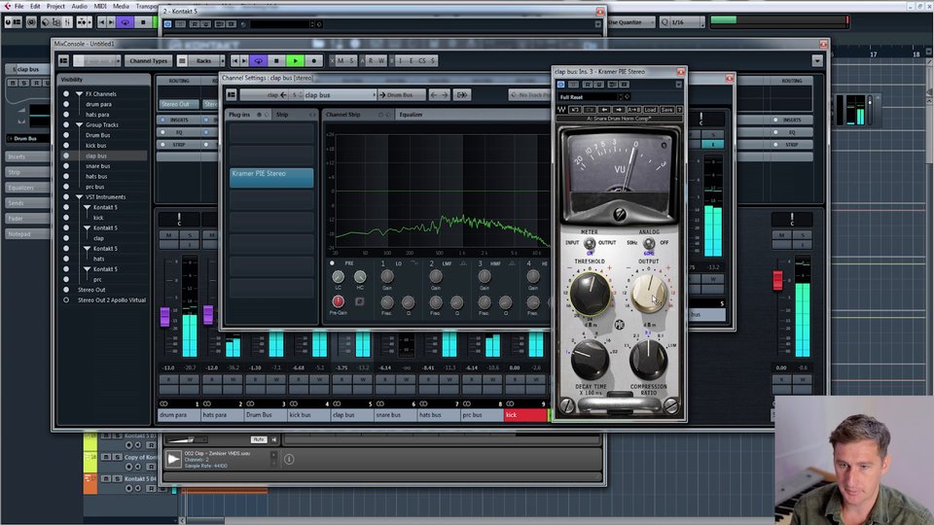The width and height of the screenshot is (934, 525).
Task: Click the red fader on right output channel
Action: (777, 280)
